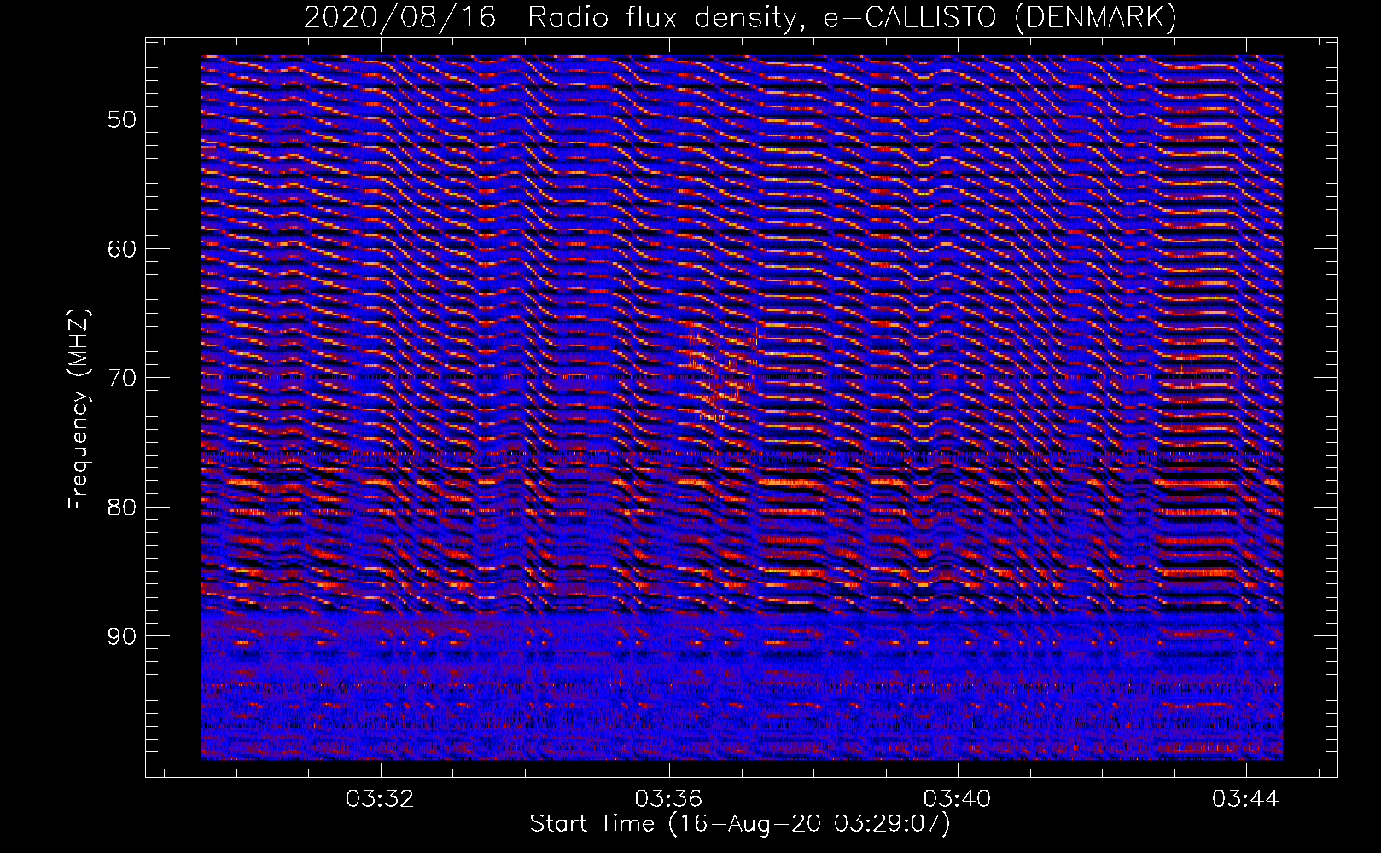Click the bright radio burst near 70 MHz
Viewport: 1381px width, 853px height.
click(x=722, y=371)
